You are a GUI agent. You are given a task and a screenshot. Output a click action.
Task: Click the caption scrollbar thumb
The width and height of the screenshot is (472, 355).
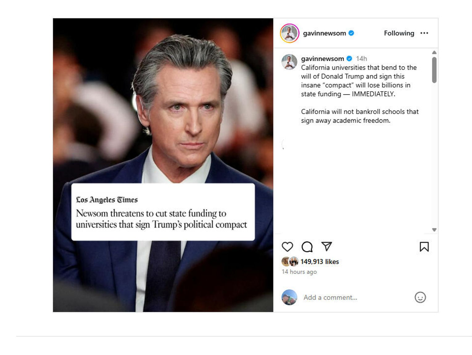434,70
